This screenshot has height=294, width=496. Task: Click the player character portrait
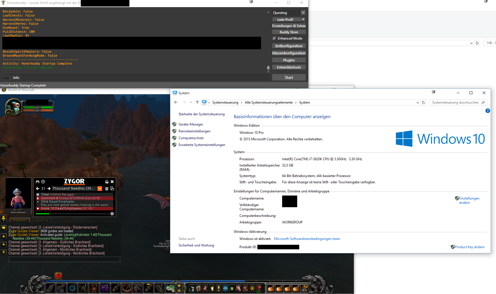(14, 106)
